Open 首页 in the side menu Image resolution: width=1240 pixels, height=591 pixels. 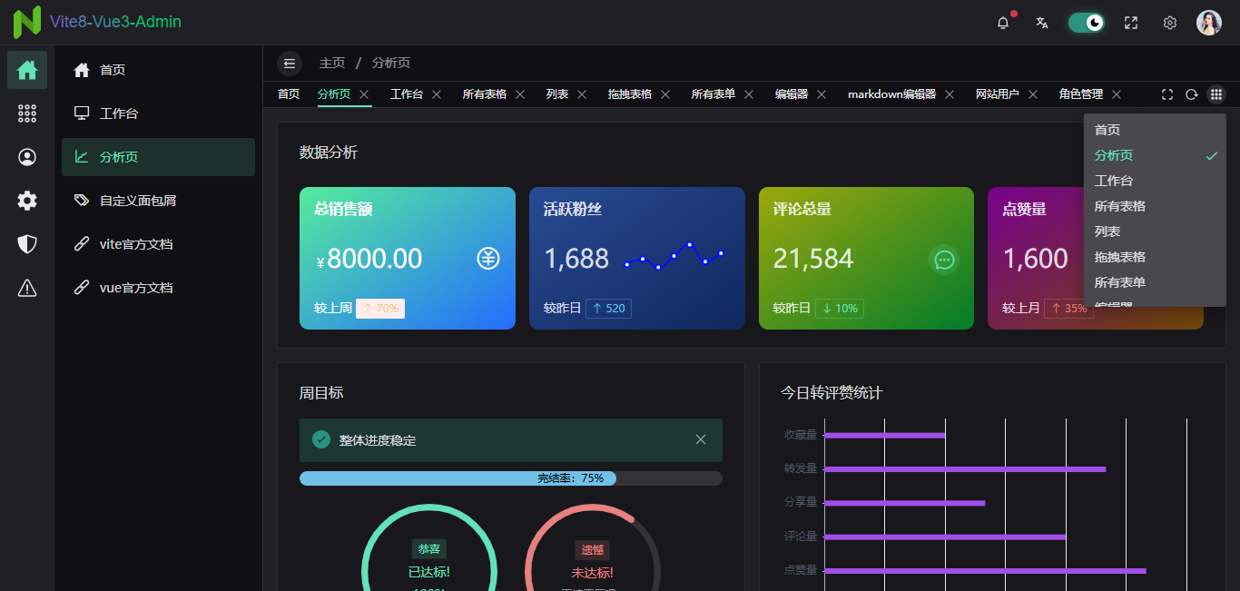158,70
